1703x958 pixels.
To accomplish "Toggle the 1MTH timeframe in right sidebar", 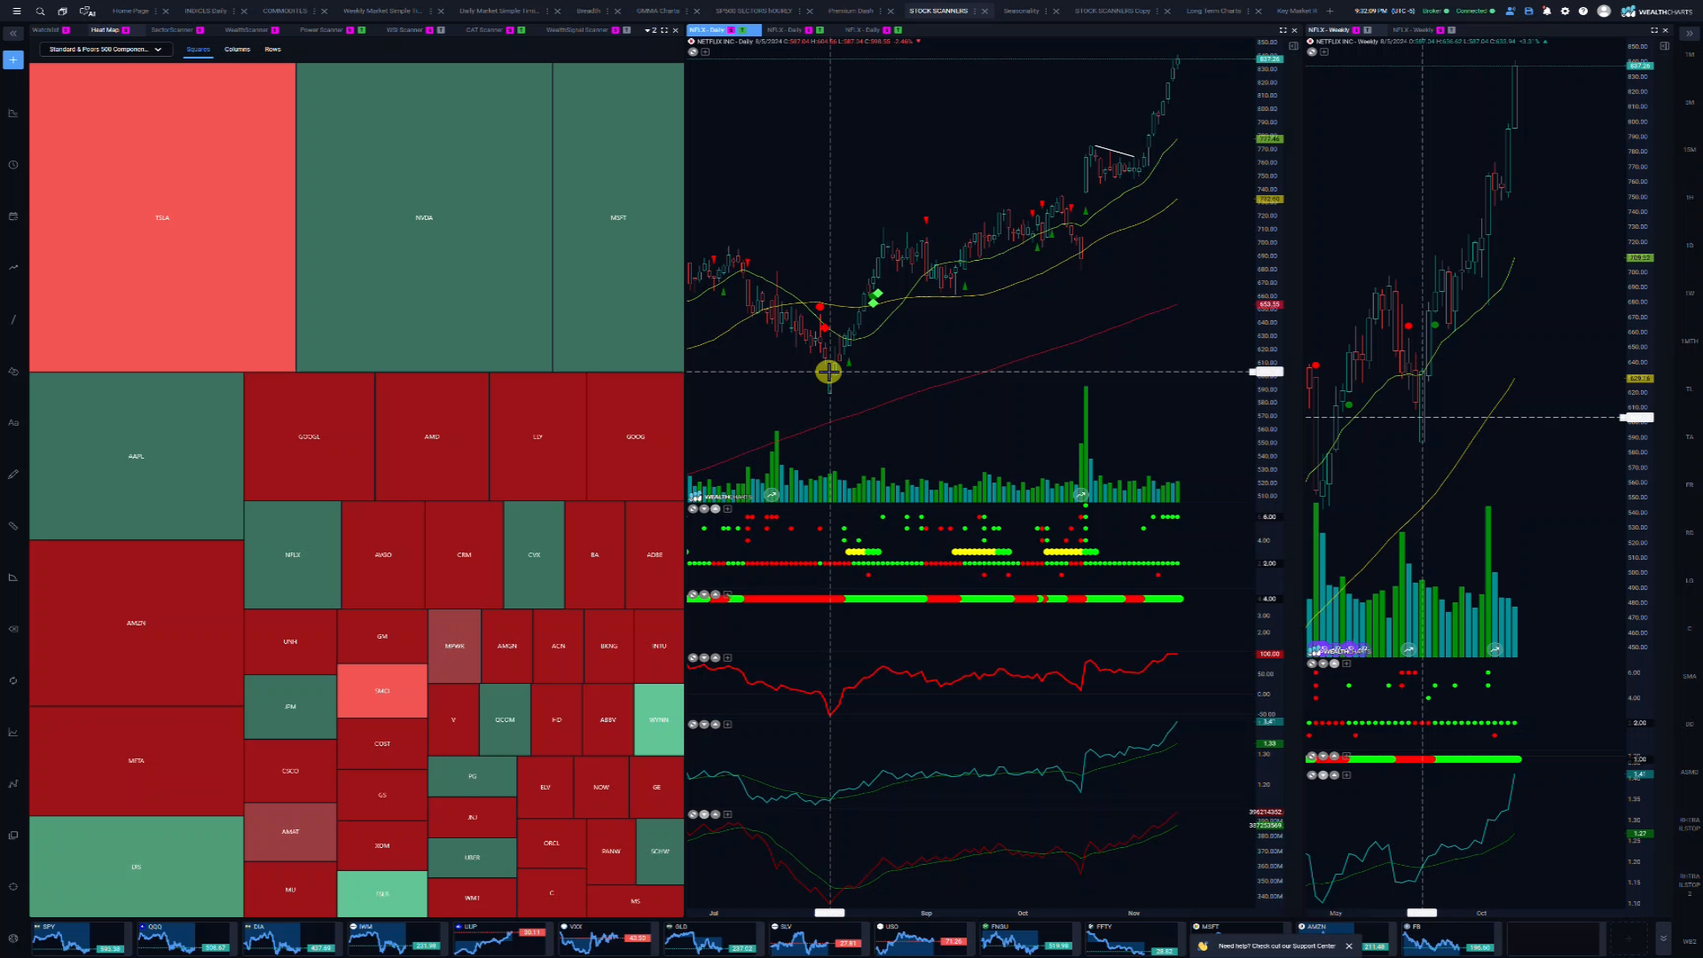I will click(x=1690, y=342).
